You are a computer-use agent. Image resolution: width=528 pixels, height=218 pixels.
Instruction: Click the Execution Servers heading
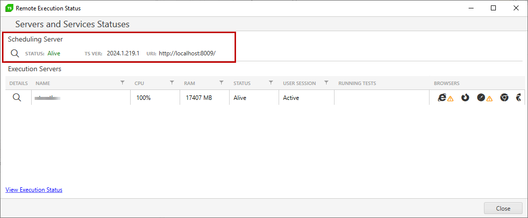coord(35,69)
